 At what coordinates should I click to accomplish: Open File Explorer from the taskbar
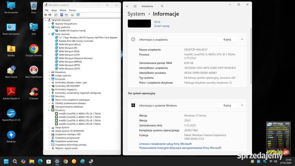pyautogui.click(x=32, y=161)
